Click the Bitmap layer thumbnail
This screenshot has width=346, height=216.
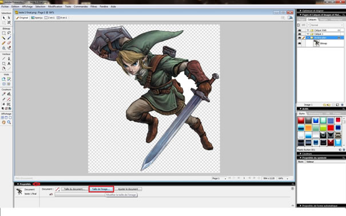[316, 43]
